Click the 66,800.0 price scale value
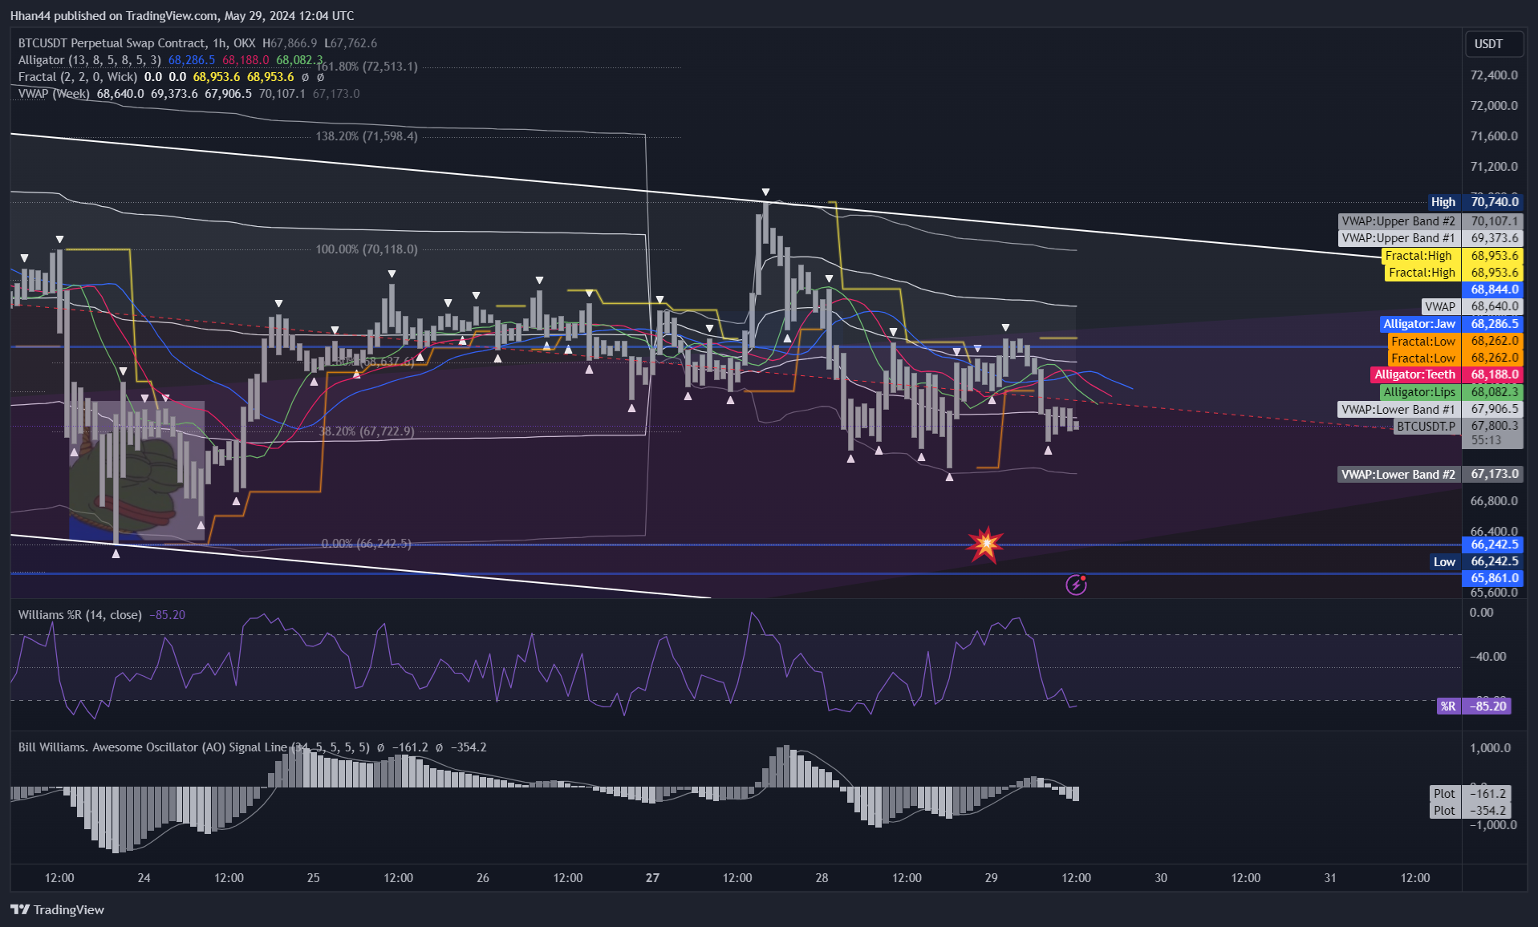 [1494, 501]
